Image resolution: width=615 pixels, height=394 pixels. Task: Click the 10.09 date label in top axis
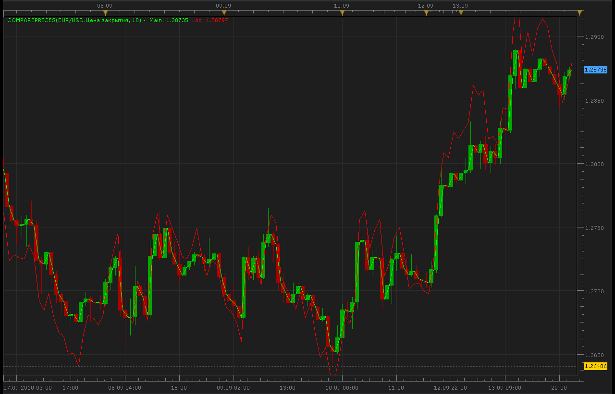[x=341, y=6]
